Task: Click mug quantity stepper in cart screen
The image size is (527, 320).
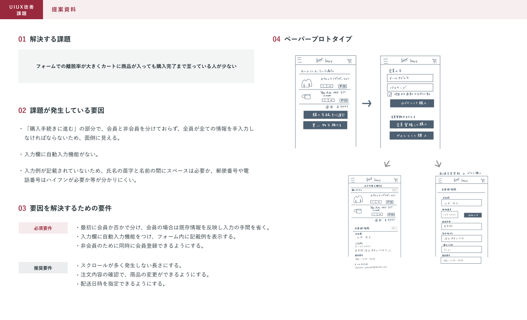Action: (x=328, y=100)
